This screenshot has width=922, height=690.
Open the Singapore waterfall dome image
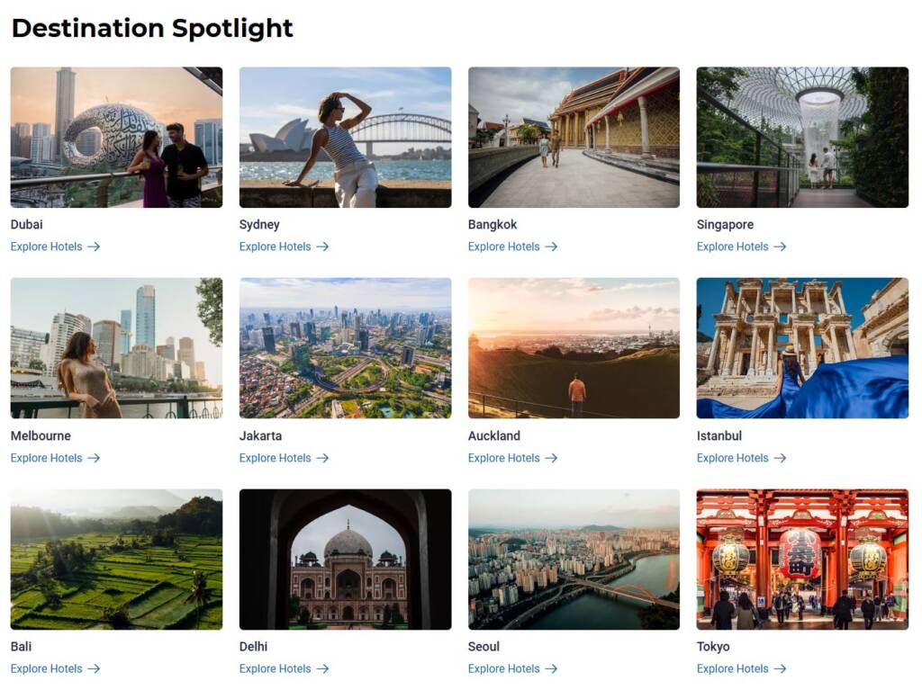pyautogui.click(x=802, y=137)
